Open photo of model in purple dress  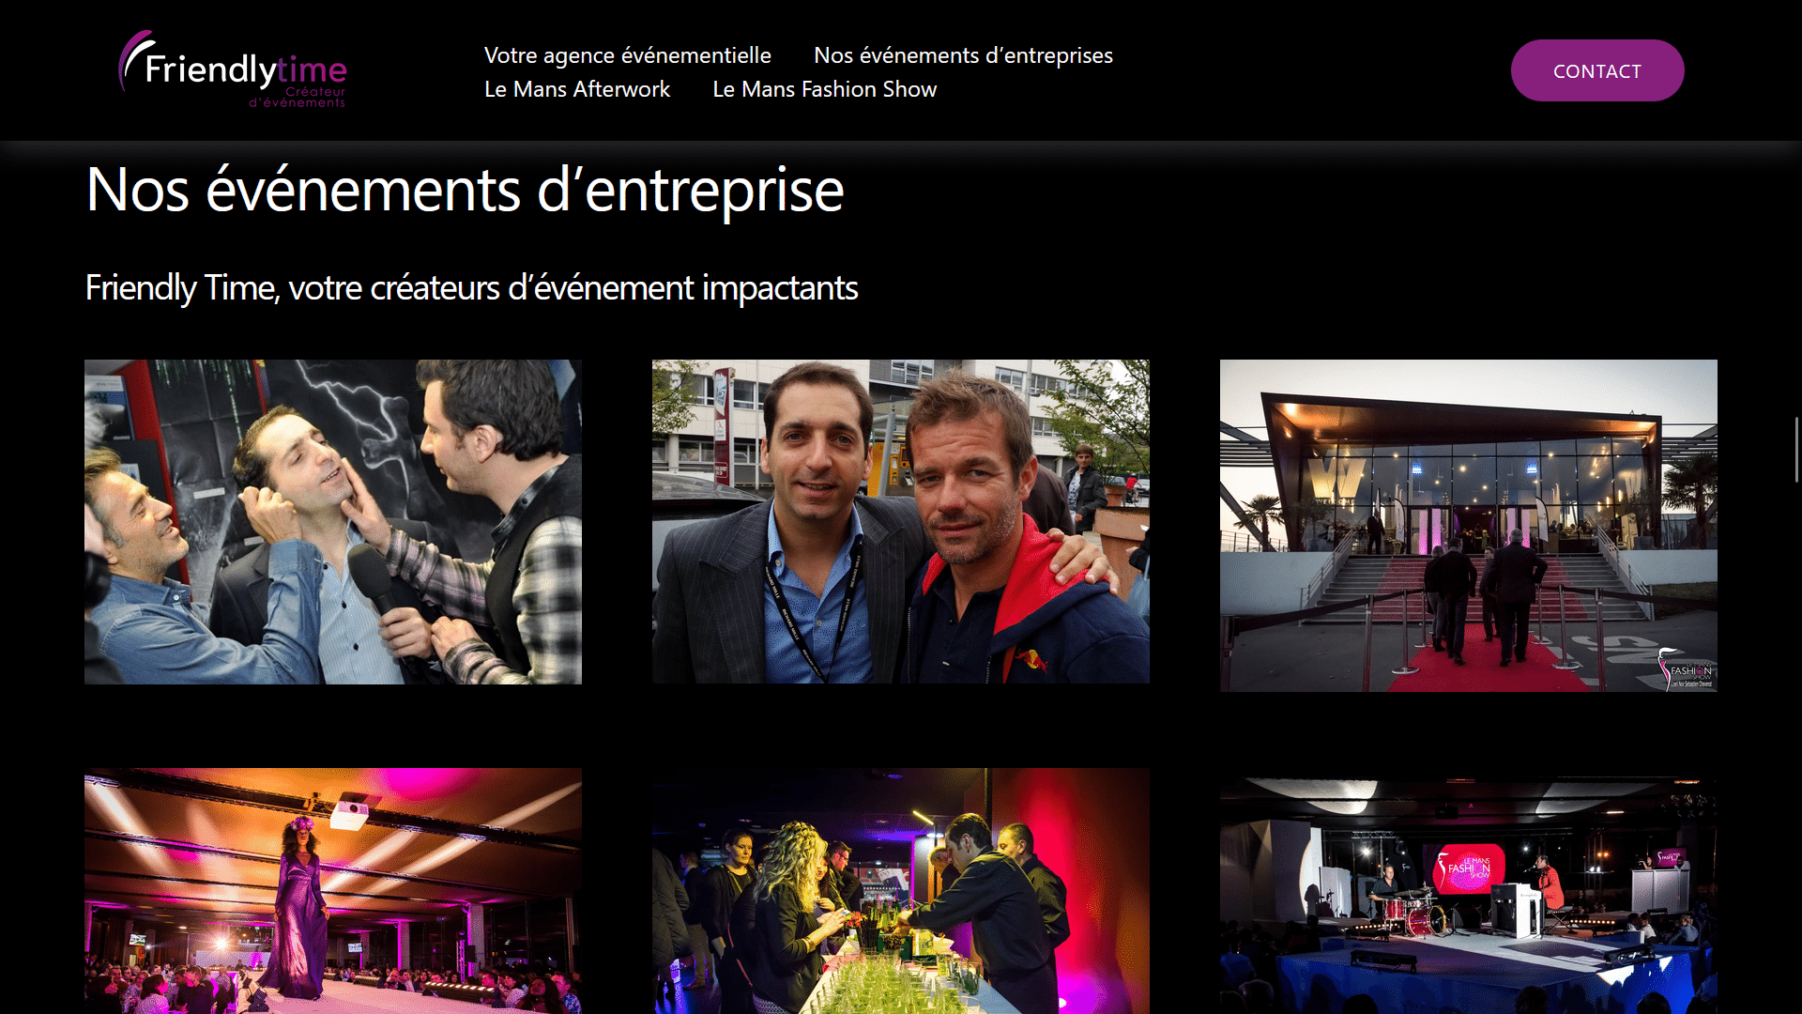coord(333,891)
